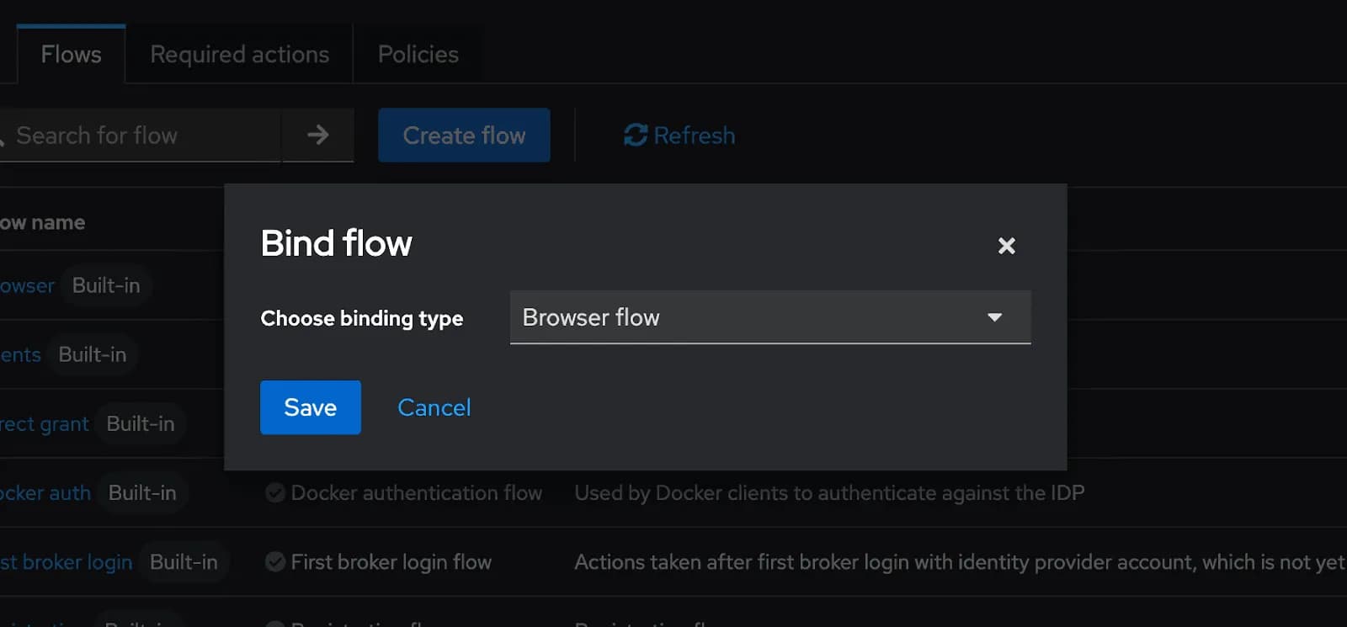Cancel the Bind flow dialog

tap(434, 407)
